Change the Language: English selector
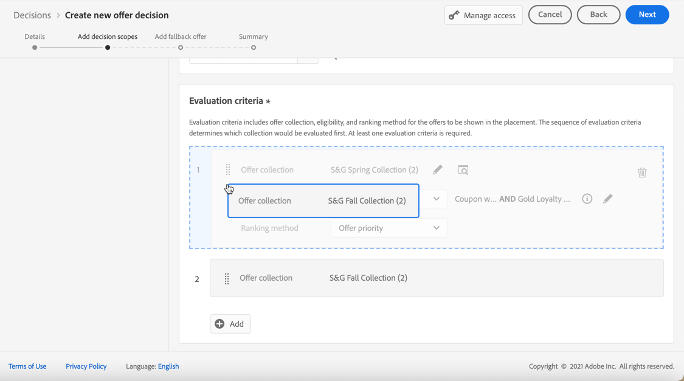 point(168,366)
